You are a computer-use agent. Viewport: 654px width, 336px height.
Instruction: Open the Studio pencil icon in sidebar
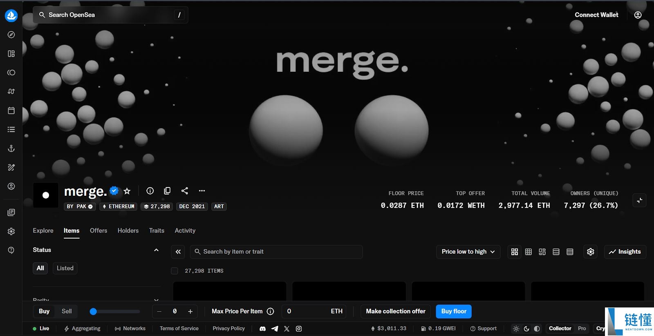click(x=11, y=167)
